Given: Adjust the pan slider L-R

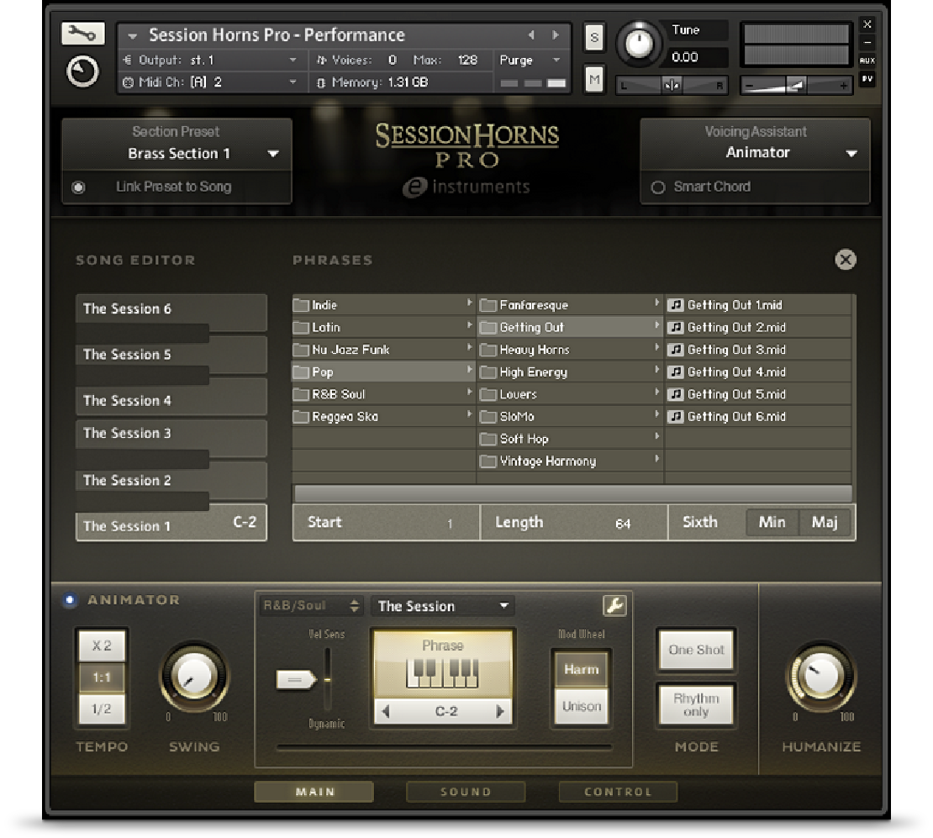Looking at the screenshot, I should click(x=672, y=86).
